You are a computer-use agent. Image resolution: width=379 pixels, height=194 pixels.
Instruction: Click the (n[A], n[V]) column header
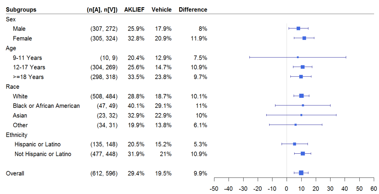102,10
